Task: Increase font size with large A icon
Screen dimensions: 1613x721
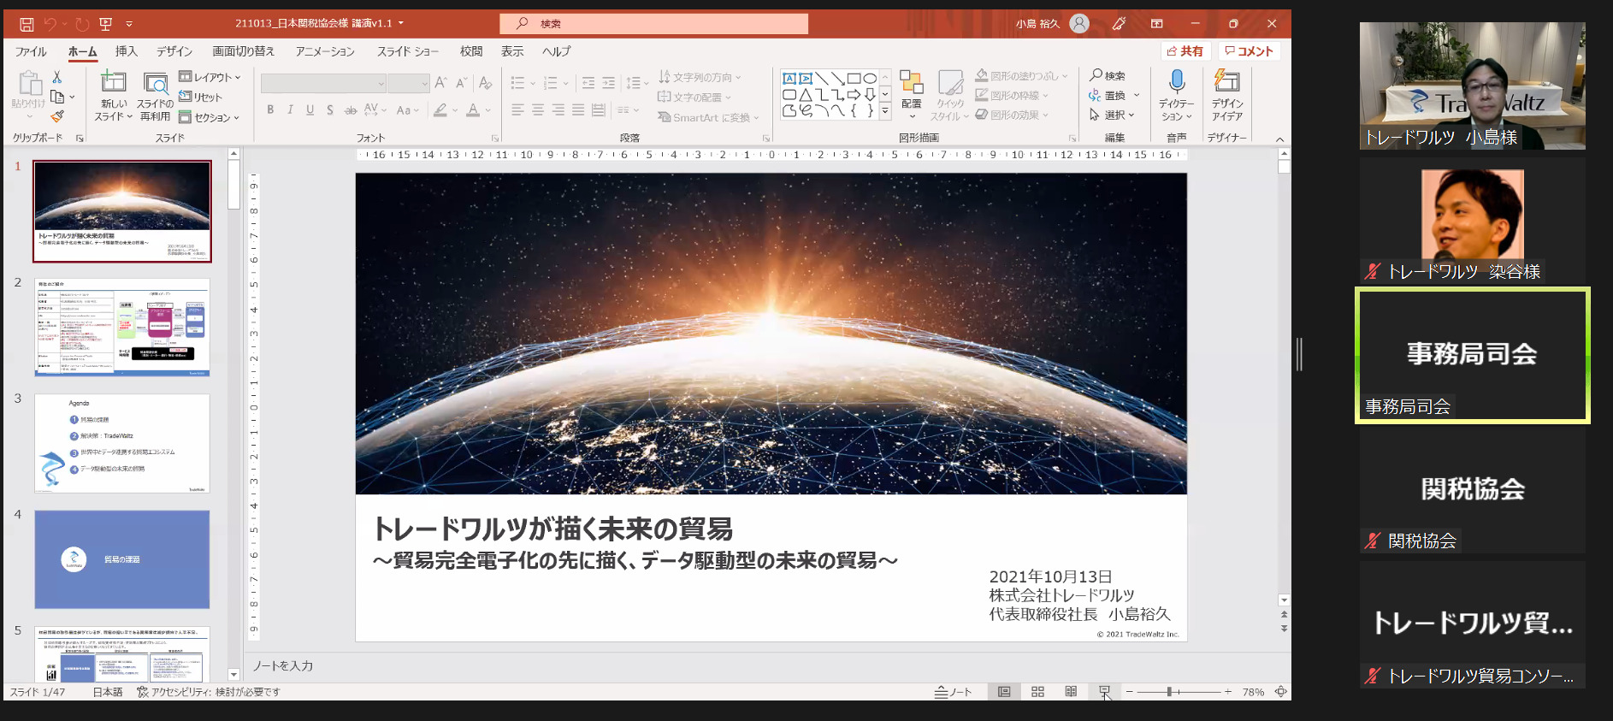Action: 440,83
